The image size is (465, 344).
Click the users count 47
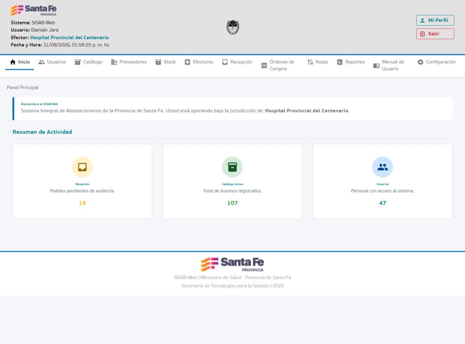(x=382, y=203)
